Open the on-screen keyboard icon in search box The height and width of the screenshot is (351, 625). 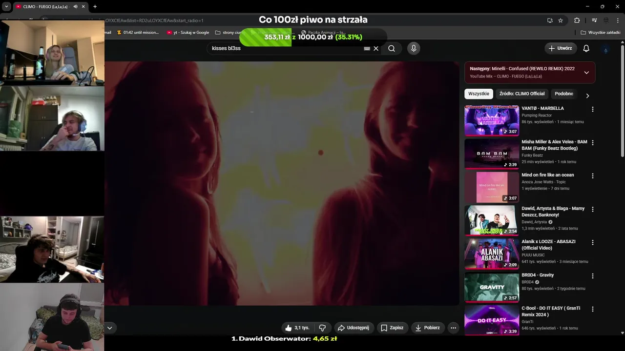tap(367, 48)
